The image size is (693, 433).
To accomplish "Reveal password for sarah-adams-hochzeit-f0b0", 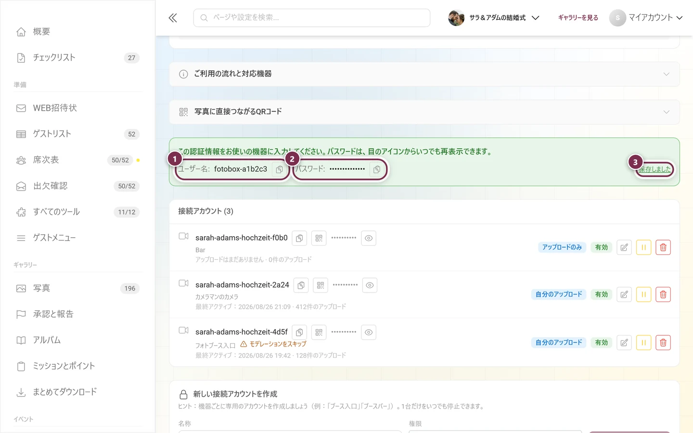I will tap(369, 238).
